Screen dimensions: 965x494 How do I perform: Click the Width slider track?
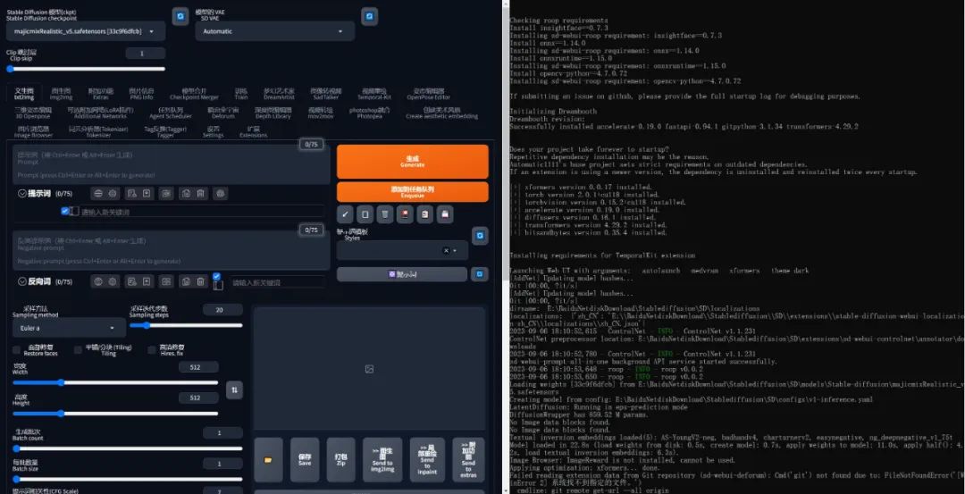[x=115, y=382]
